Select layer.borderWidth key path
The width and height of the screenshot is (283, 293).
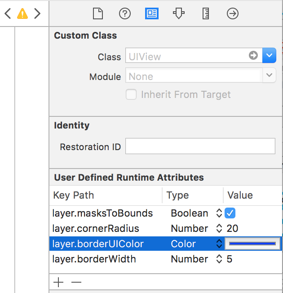click(x=94, y=259)
